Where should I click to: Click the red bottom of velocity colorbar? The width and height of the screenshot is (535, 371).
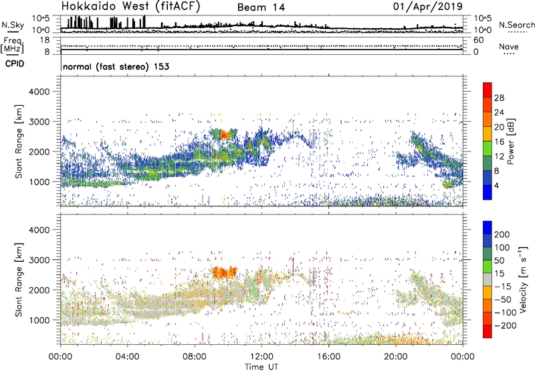(488, 331)
